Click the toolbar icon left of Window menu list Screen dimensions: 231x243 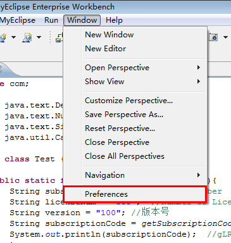59,37
